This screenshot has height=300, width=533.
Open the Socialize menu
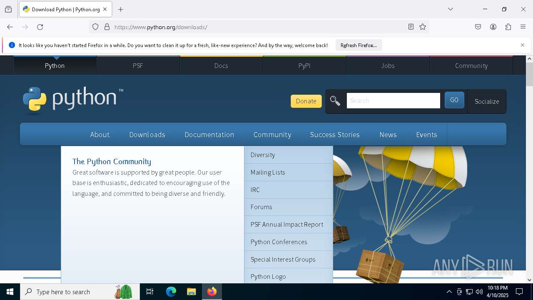(487, 101)
